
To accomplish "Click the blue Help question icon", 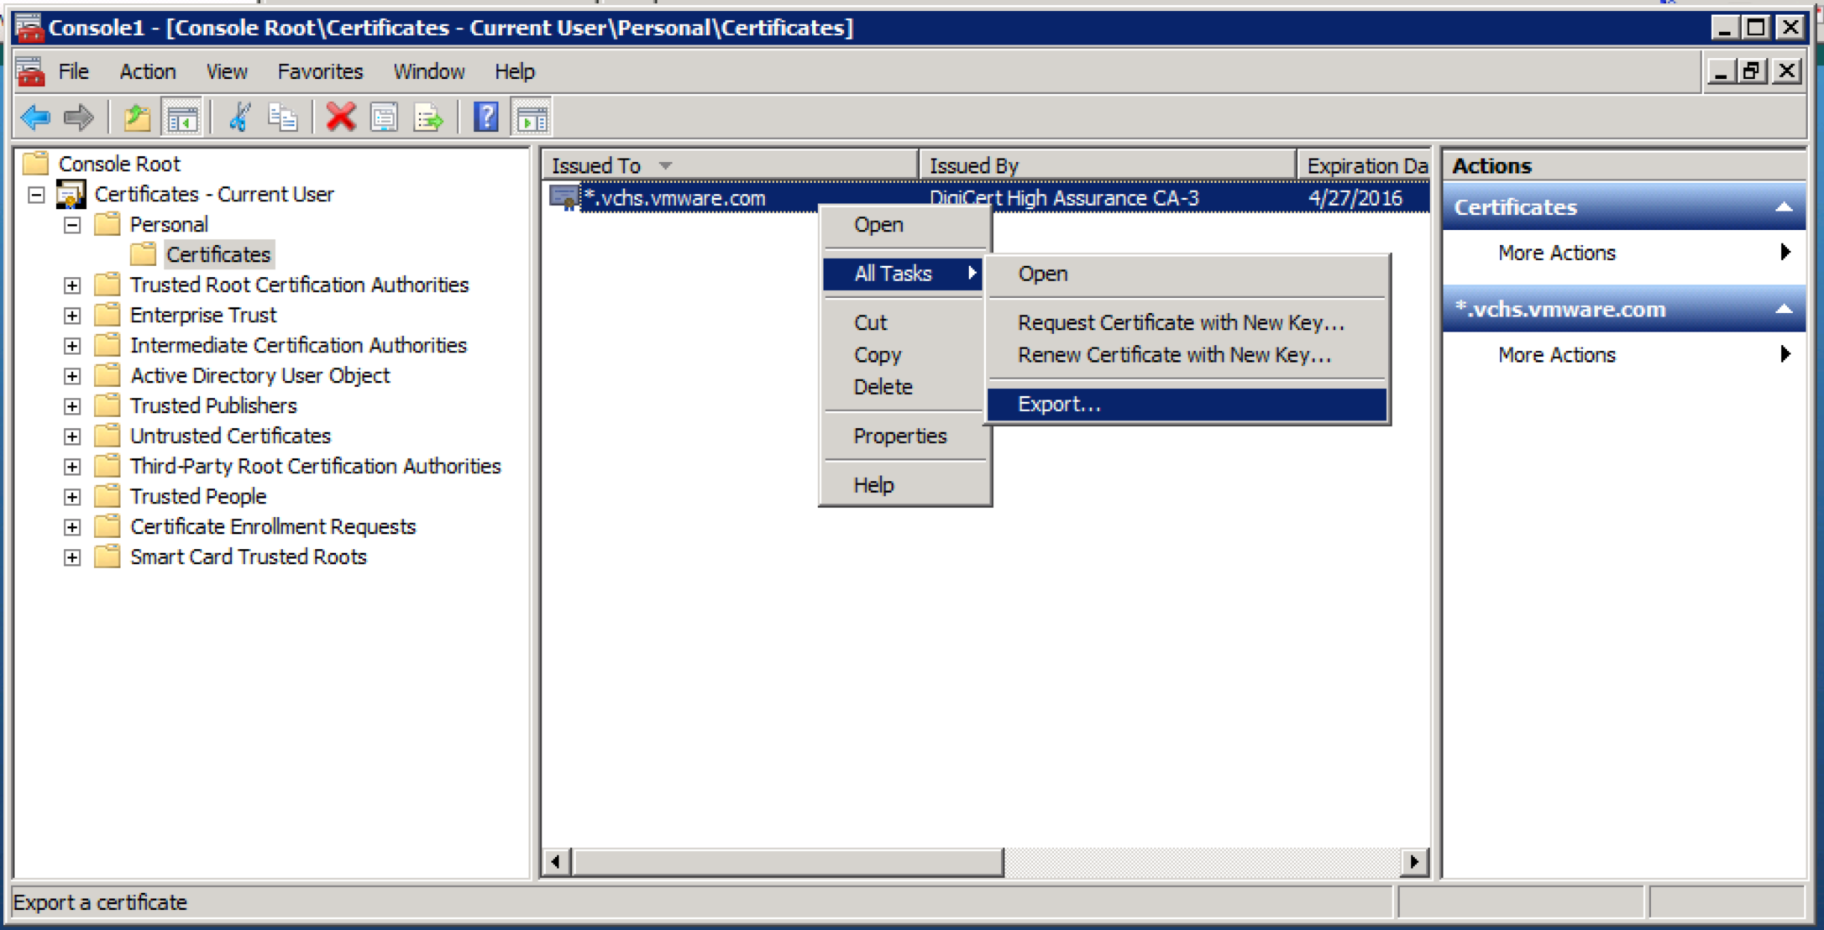I will pos(486,118).
